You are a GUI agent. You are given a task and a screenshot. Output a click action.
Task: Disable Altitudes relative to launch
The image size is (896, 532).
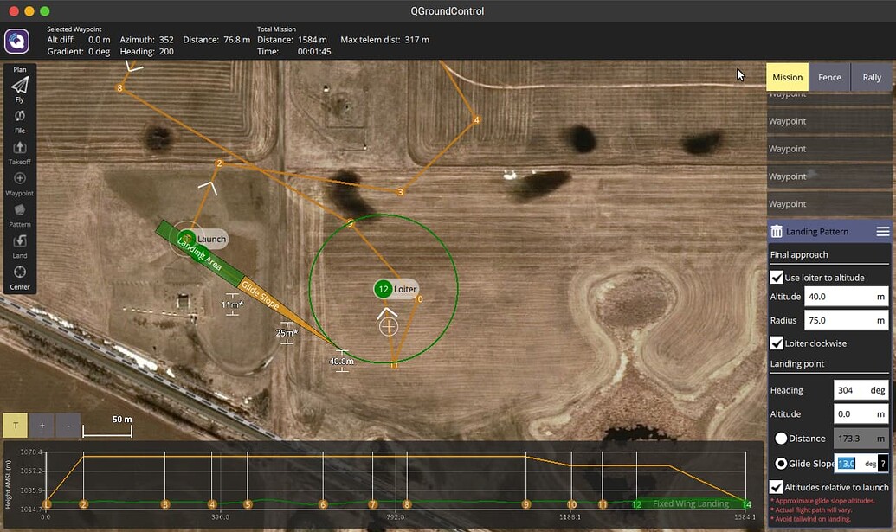[x=777, y=488]
